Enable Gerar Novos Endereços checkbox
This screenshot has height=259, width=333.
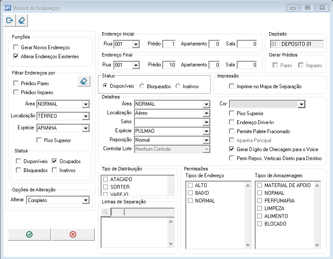point(16,47)
